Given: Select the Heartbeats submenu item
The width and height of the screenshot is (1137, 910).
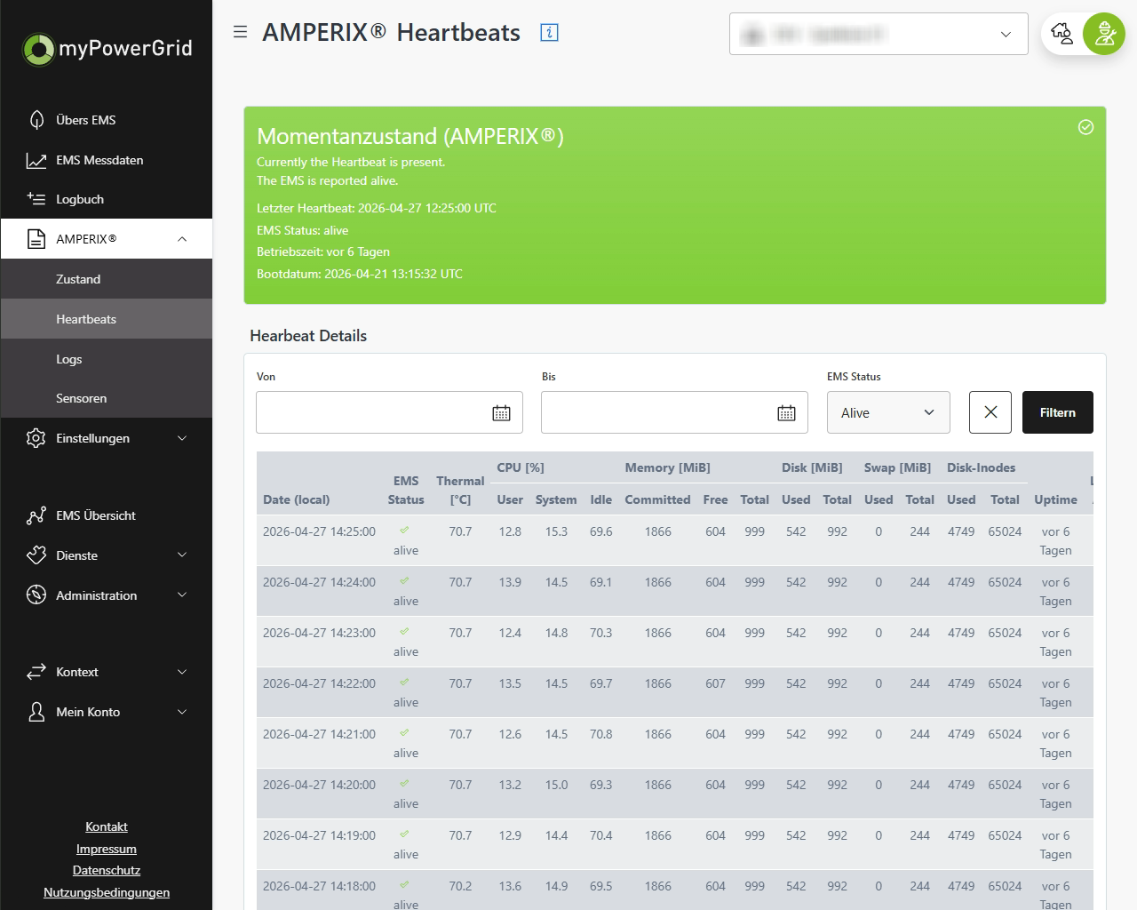Looking at the screenshot, I should [x=107, y=319].
